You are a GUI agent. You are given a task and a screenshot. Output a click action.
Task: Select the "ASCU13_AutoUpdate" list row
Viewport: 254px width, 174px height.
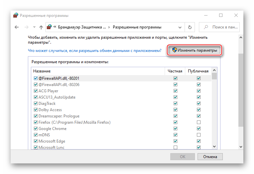click(x=121, y=97)
